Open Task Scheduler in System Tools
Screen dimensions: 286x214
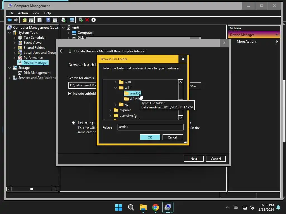point(32,38)
